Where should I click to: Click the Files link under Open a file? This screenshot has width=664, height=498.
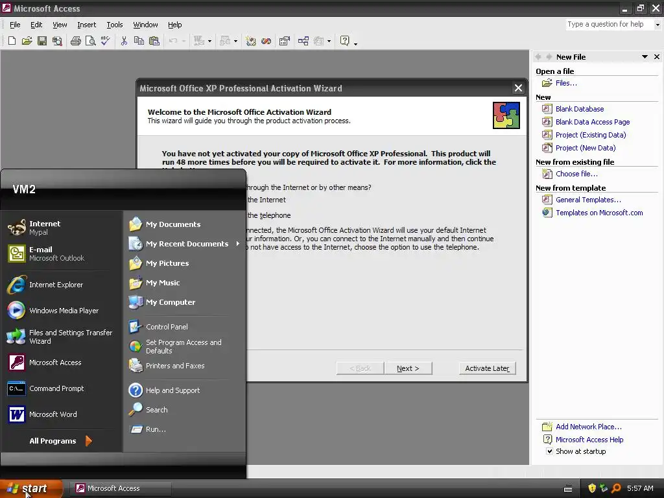pyautogui.click(x=566, y=84)
